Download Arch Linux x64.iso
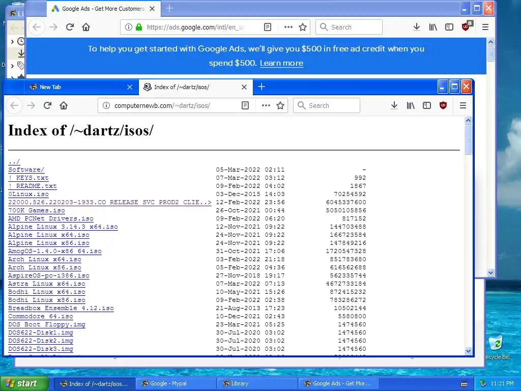Screen dimensions: 521x391 click(45, 259)
